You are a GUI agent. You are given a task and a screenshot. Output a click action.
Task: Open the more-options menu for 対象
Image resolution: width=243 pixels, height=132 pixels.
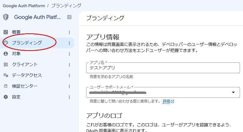[69, 54]
